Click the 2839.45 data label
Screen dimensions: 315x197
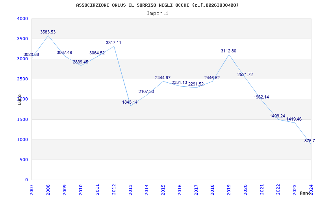(81, 62)
